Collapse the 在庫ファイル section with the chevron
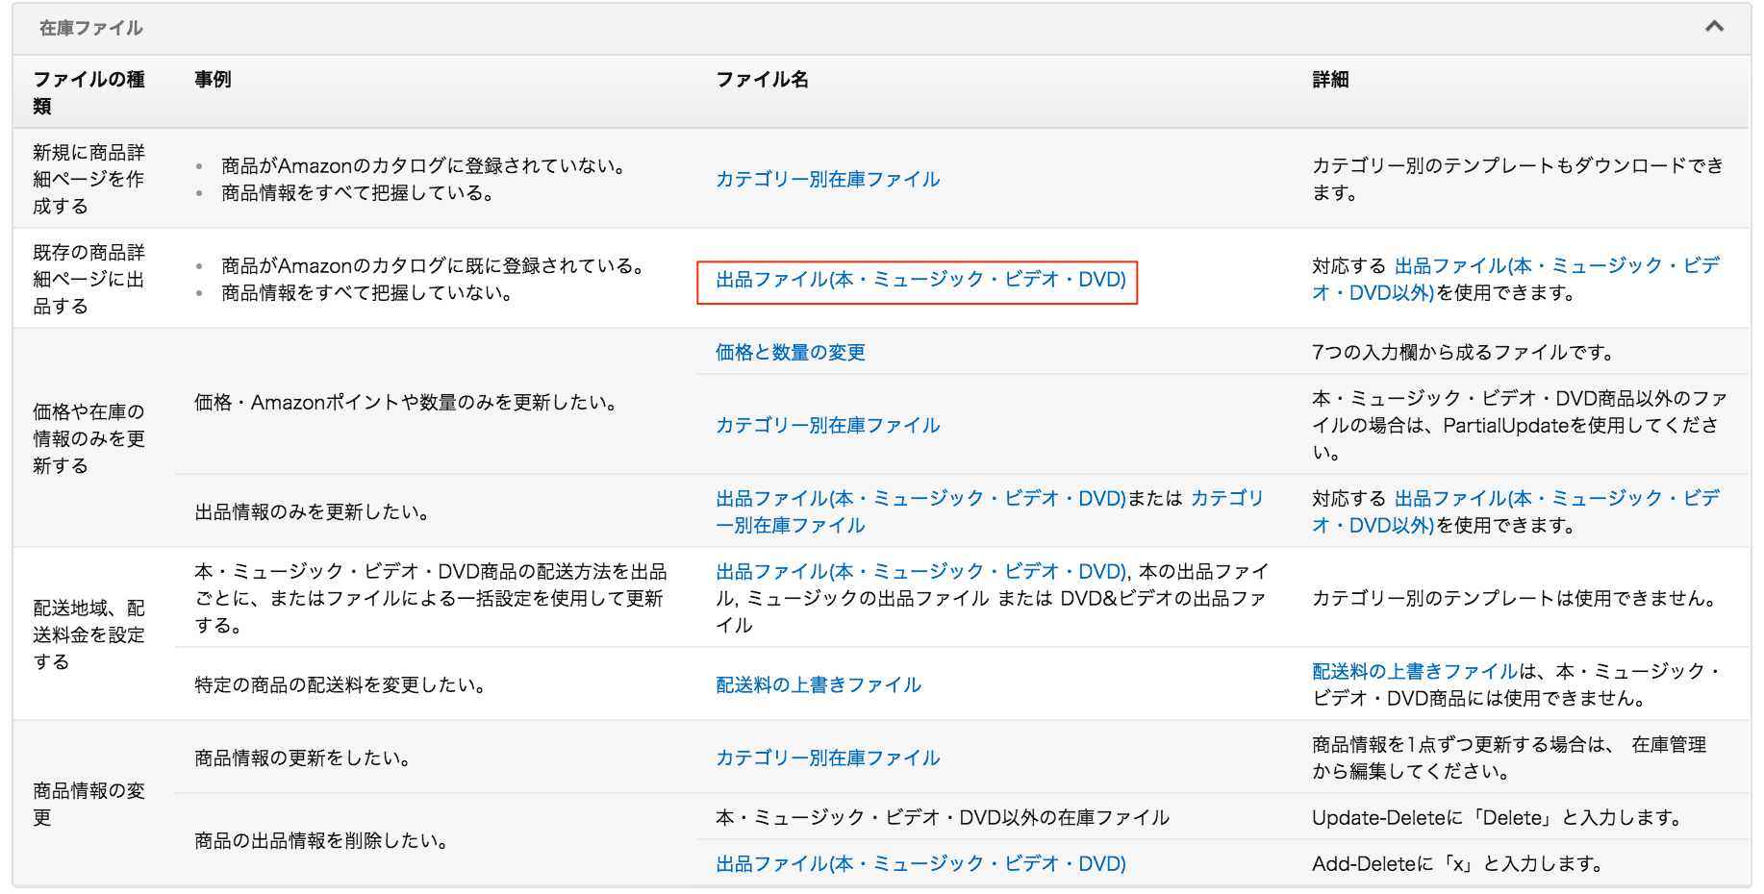The width and height of the screenshot is (1764, 894). 1714,27
